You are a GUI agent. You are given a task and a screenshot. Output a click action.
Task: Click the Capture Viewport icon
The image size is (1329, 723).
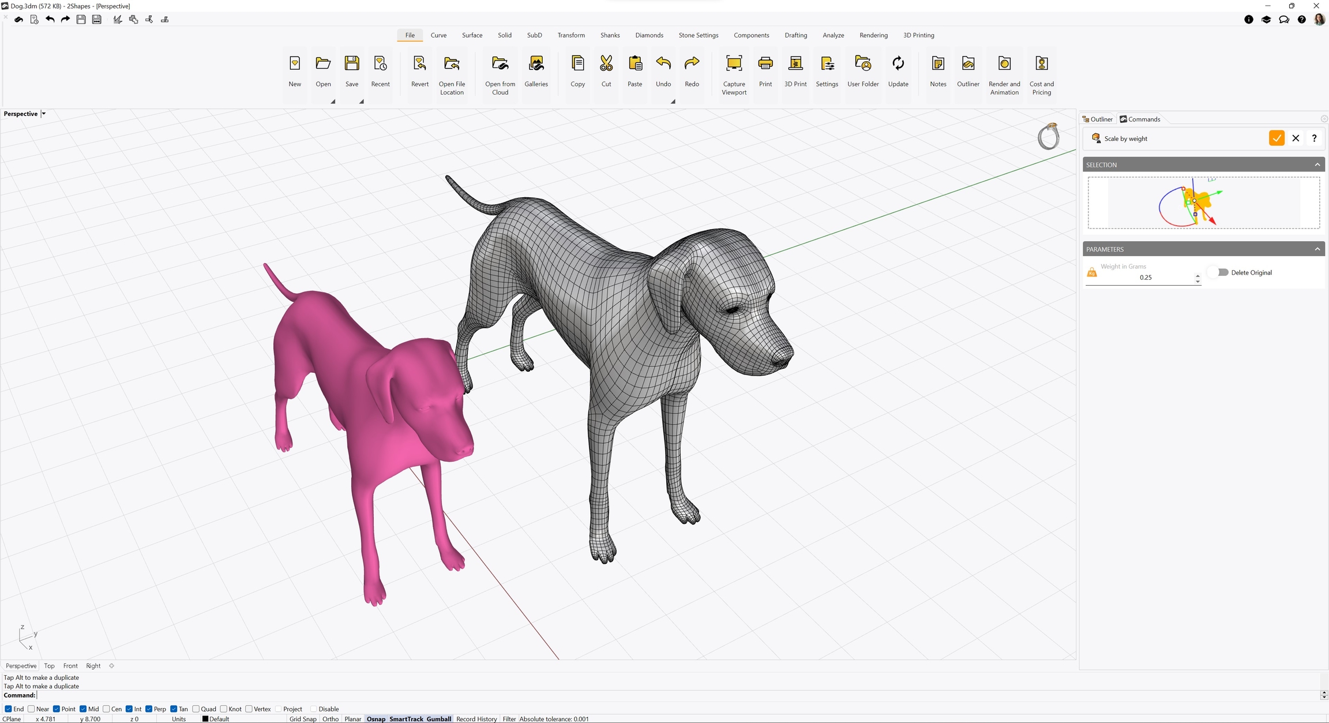point(734,63)
